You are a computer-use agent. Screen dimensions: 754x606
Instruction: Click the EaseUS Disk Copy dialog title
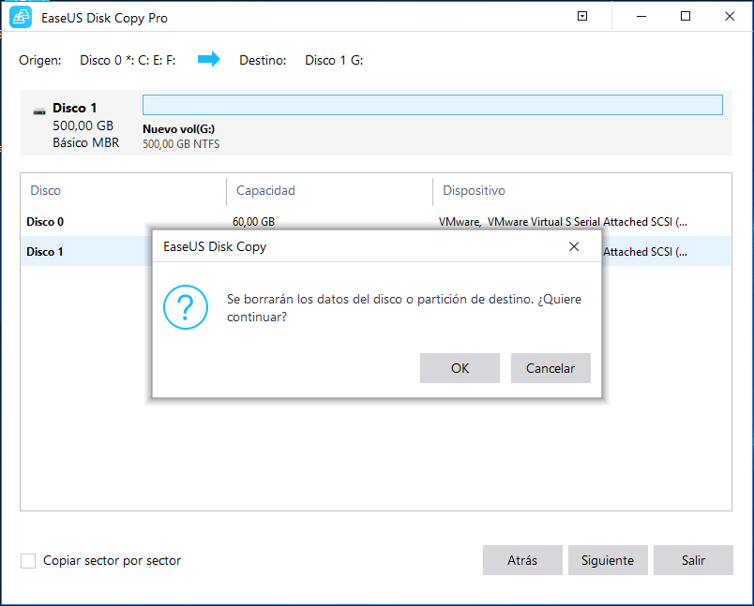[x=215, y=247]
